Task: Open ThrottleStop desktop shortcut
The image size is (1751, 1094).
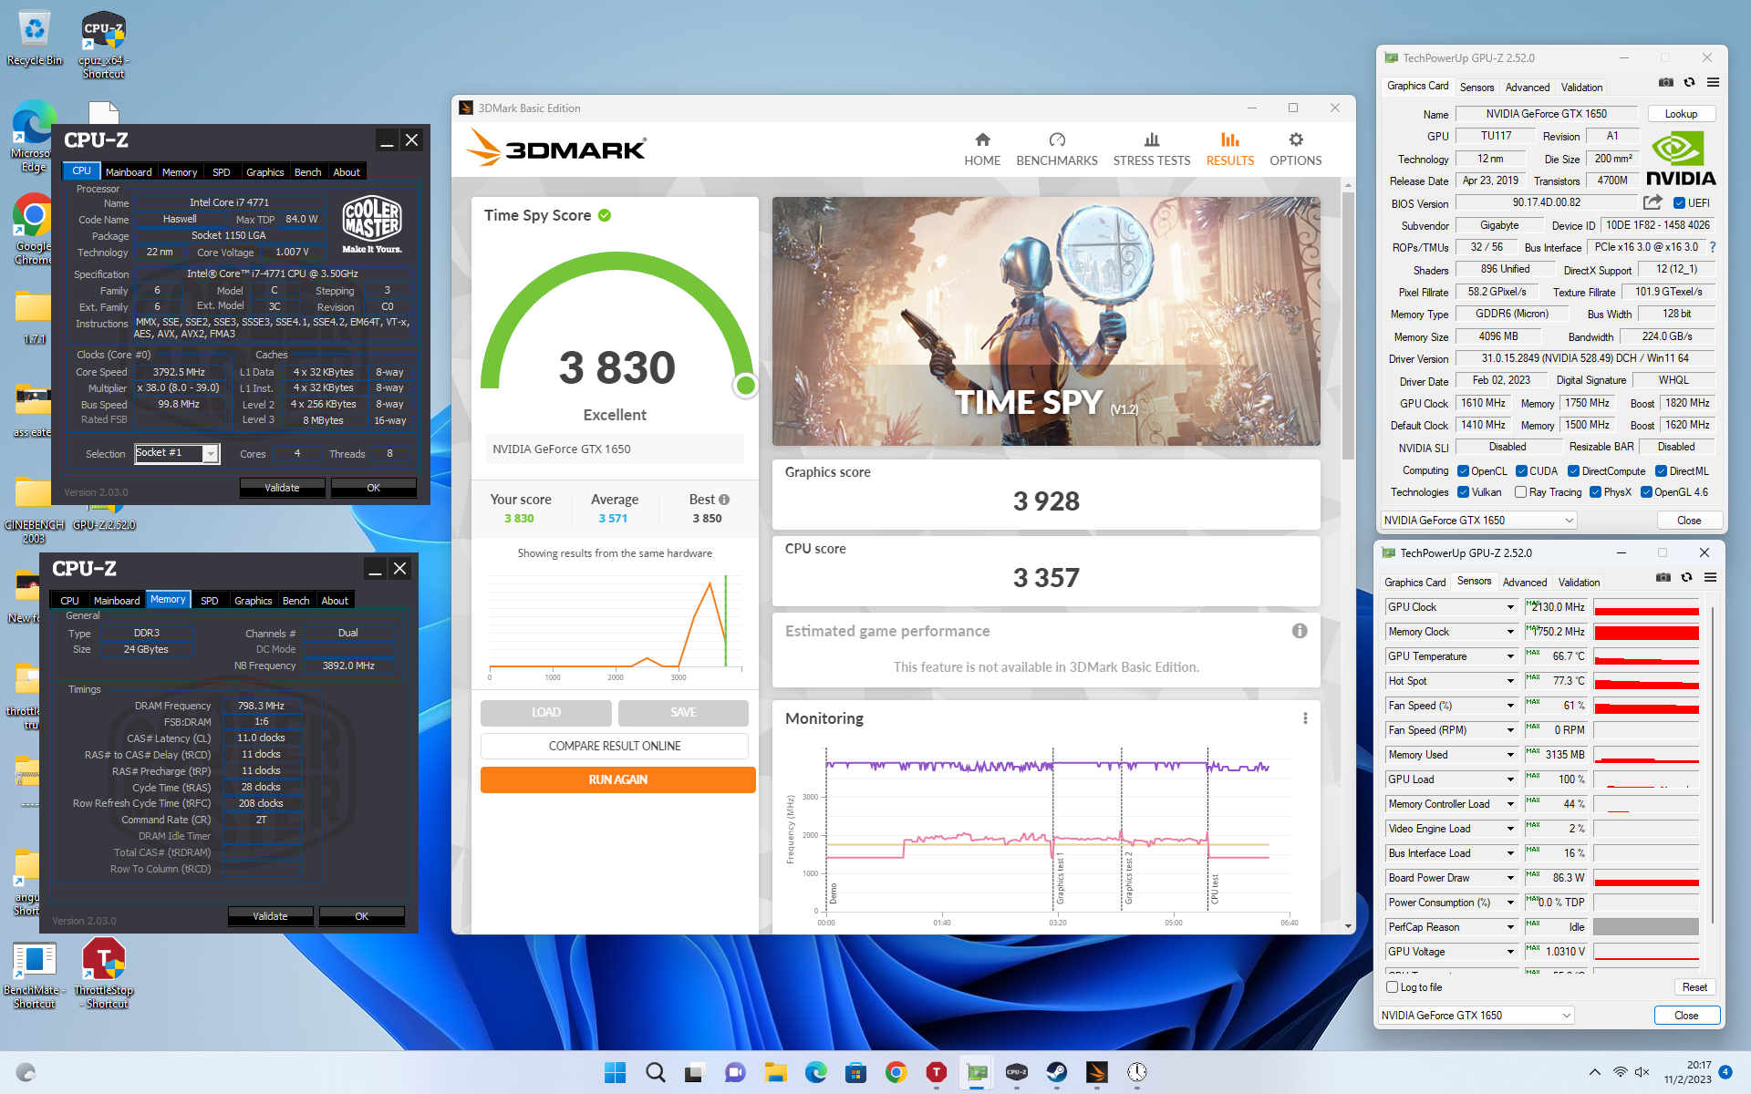Action: click(x=104, y=972)
